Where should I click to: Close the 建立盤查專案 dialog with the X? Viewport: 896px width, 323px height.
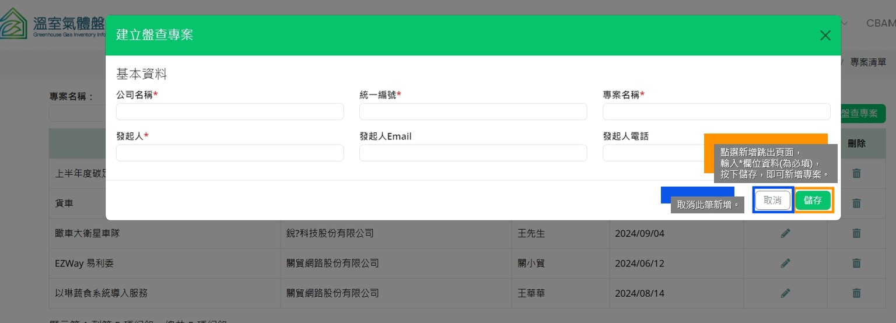click(x=825, y=36)
